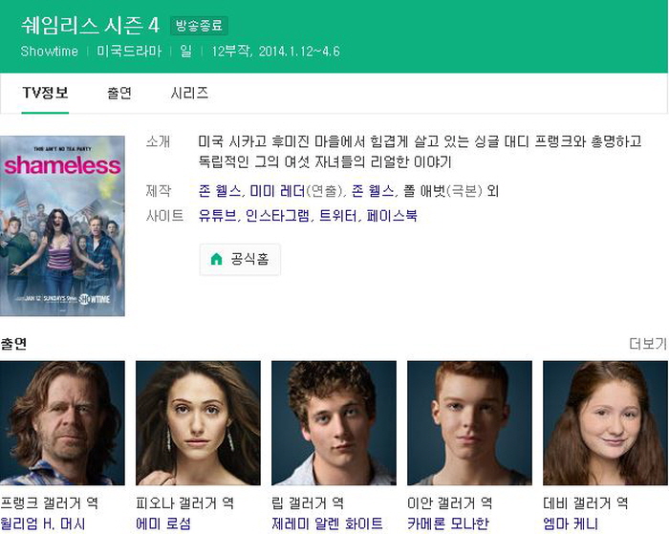Select the TV정보 tab
The height and width of the screenshot is (534, 669).
click(45, 93)
